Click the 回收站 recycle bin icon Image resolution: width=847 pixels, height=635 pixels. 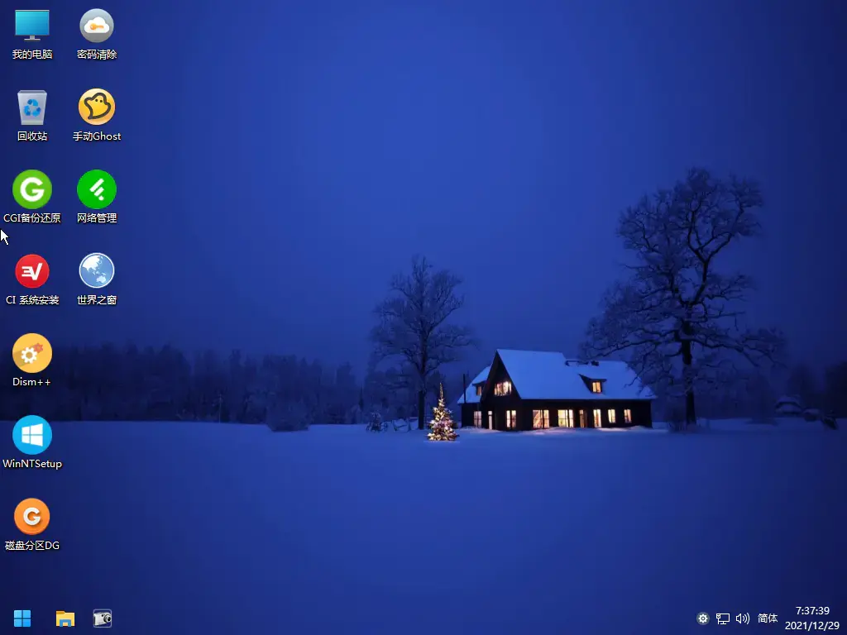click(x=32, y=116)
